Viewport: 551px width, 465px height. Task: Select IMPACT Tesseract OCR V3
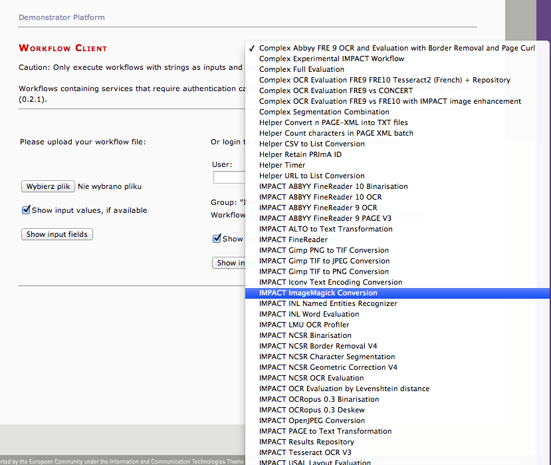[x=397, y=452]
